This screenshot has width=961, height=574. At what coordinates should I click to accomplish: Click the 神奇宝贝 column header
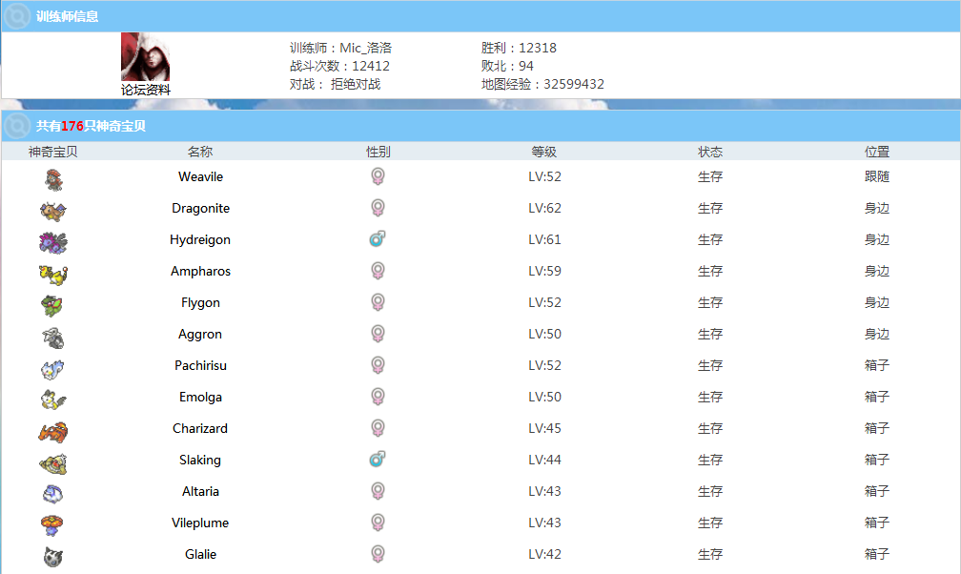(x=53, y=152)
